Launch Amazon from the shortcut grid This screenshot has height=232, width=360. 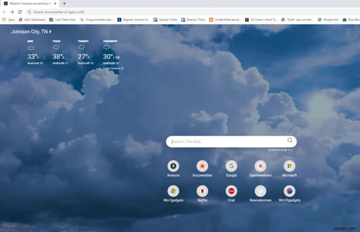click(x=173, y=166)
